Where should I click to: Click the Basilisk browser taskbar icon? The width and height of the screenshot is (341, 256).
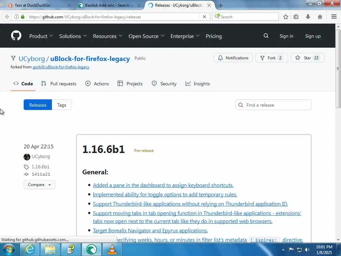pyautogui.click(x=92, y=249)
